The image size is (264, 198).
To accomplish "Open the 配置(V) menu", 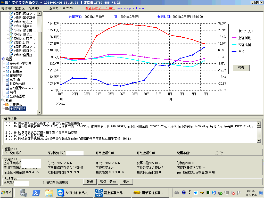I will tap(20, 8).
